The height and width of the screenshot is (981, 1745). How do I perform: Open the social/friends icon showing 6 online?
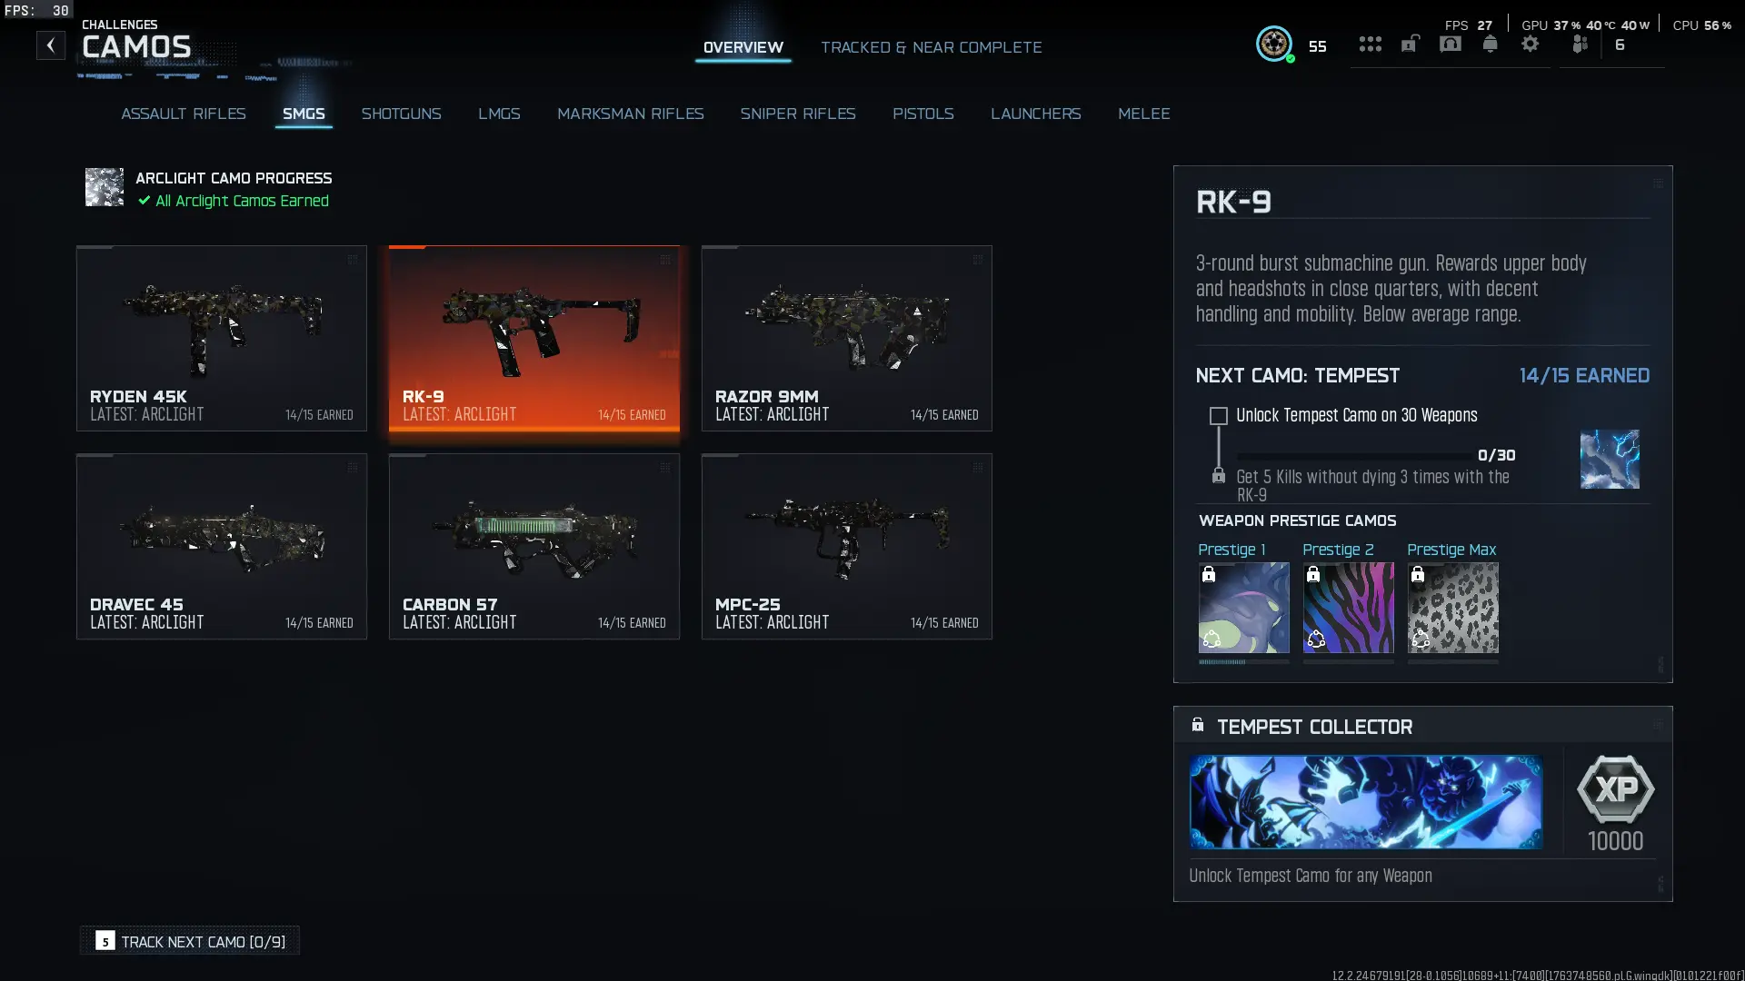(x=1580, y=44)
